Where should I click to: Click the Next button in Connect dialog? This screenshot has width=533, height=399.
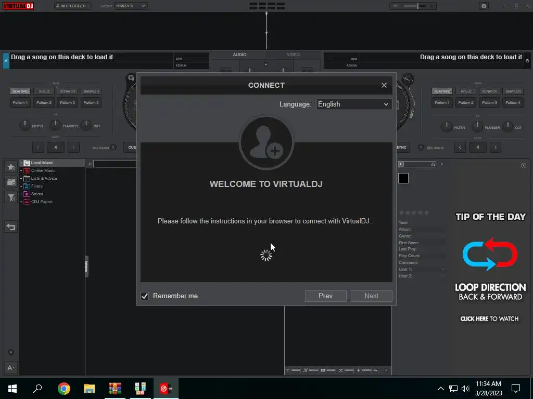click(371, 296)
